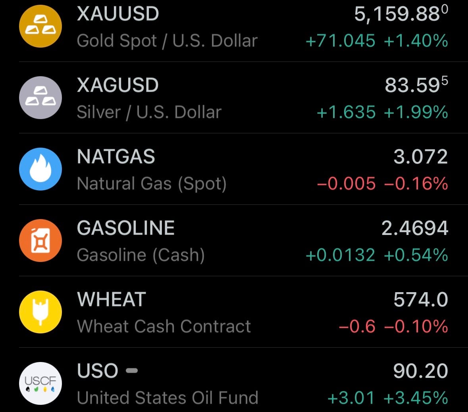
Task: Open Wheat Cash Contract description
Action: tap(164, 327)
